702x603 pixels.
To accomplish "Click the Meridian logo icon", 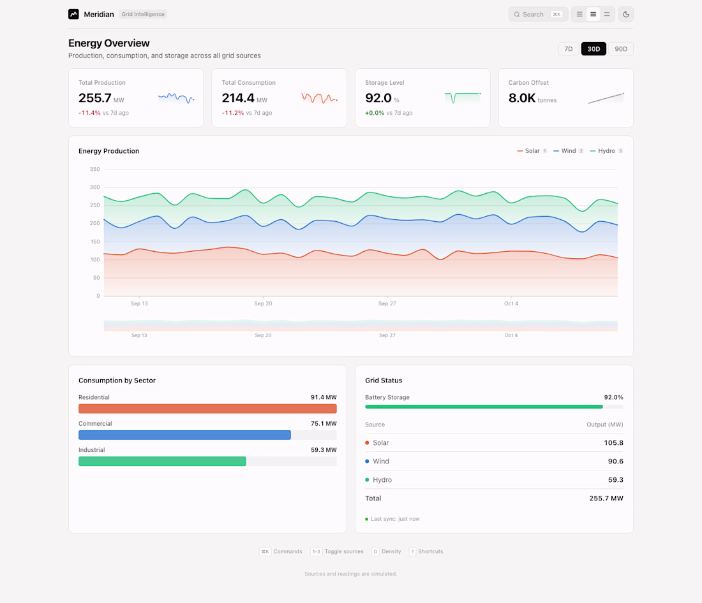I will click(x=73, y=14).
